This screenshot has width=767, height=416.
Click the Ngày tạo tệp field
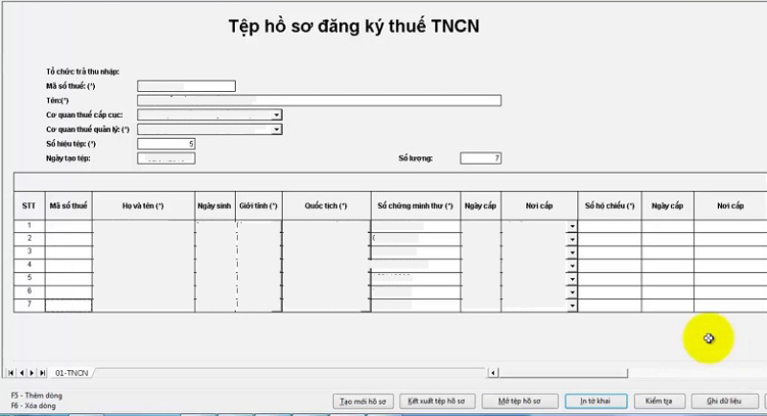coord(166,158)
